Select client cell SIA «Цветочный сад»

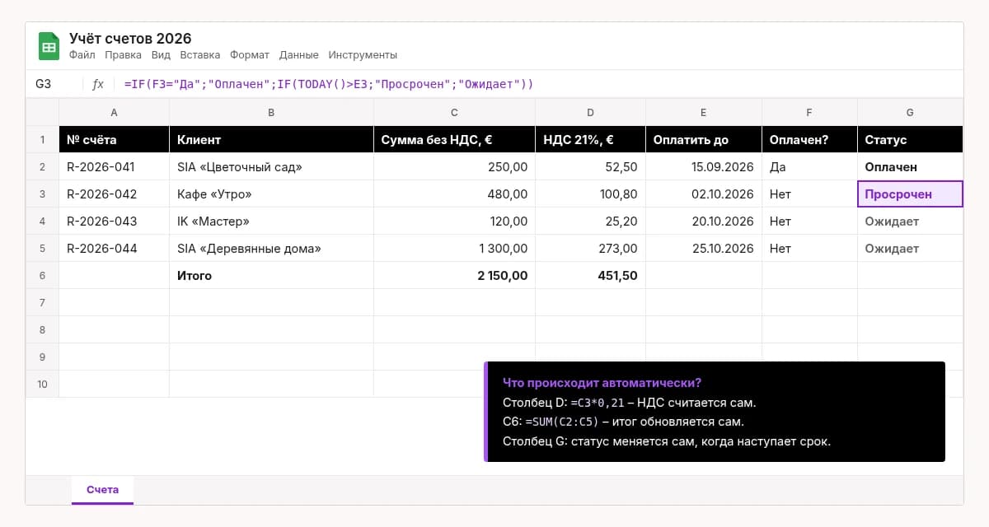coord(271,167)
